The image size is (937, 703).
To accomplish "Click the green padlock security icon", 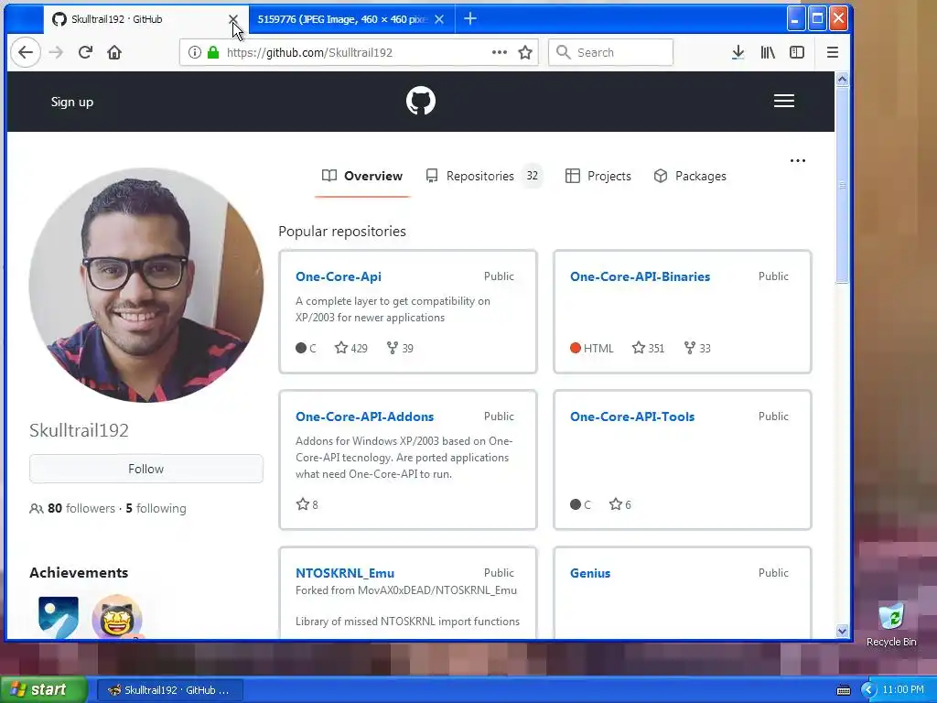I will 212,52.
